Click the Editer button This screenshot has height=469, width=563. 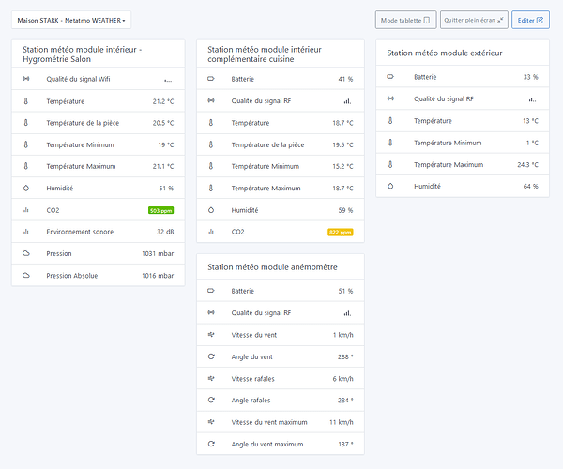tap(531, 20)
